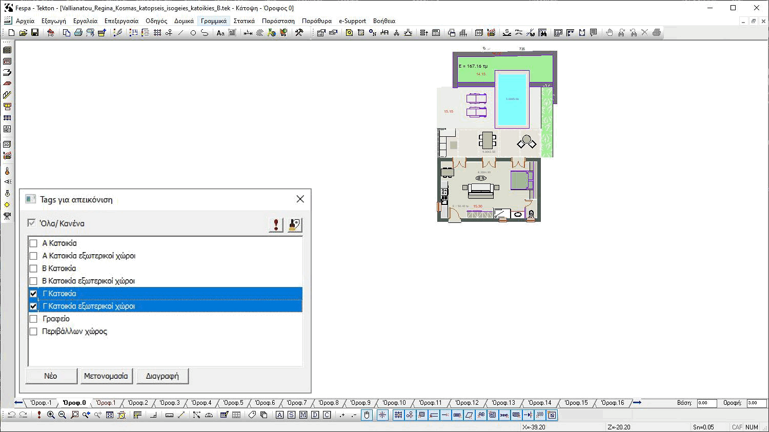Click the Save diskette icon
The height and width of the screenshot is (432, 769).
35,32
